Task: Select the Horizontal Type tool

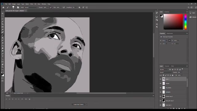Action: pos(2,56)
